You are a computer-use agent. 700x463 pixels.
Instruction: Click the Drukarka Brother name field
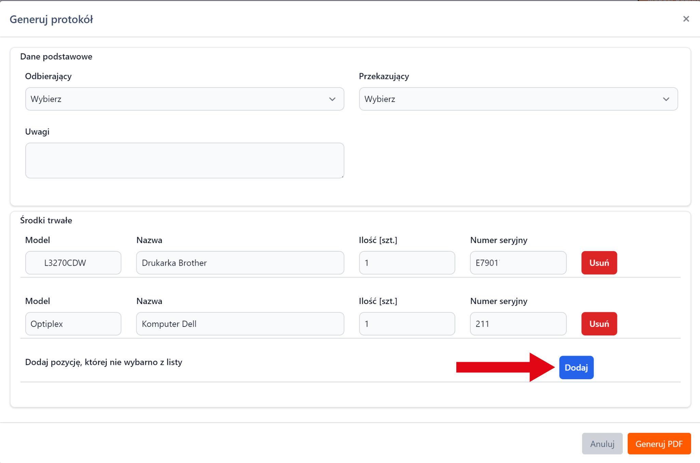click(x=240, y=263)
